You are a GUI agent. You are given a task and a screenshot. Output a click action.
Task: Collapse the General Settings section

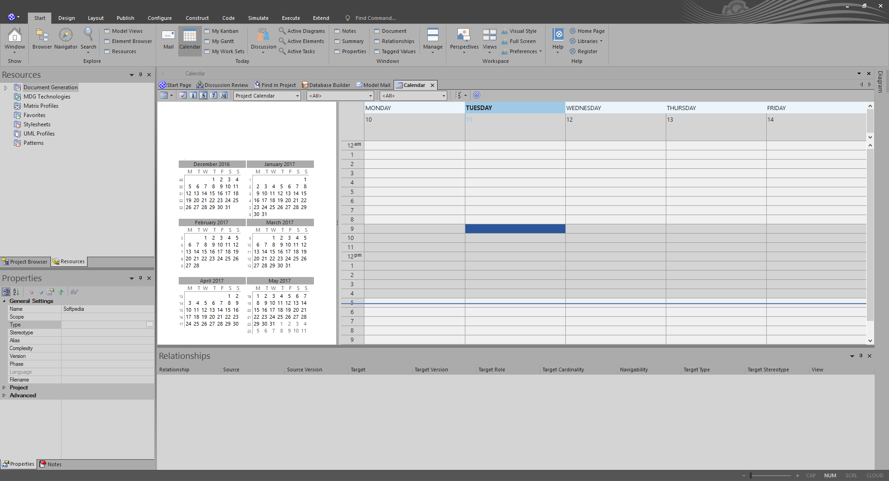[x=4, y=301]
